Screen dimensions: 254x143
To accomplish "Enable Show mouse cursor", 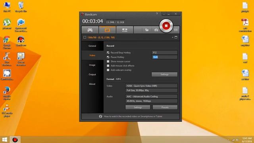I will click(108, 62).
